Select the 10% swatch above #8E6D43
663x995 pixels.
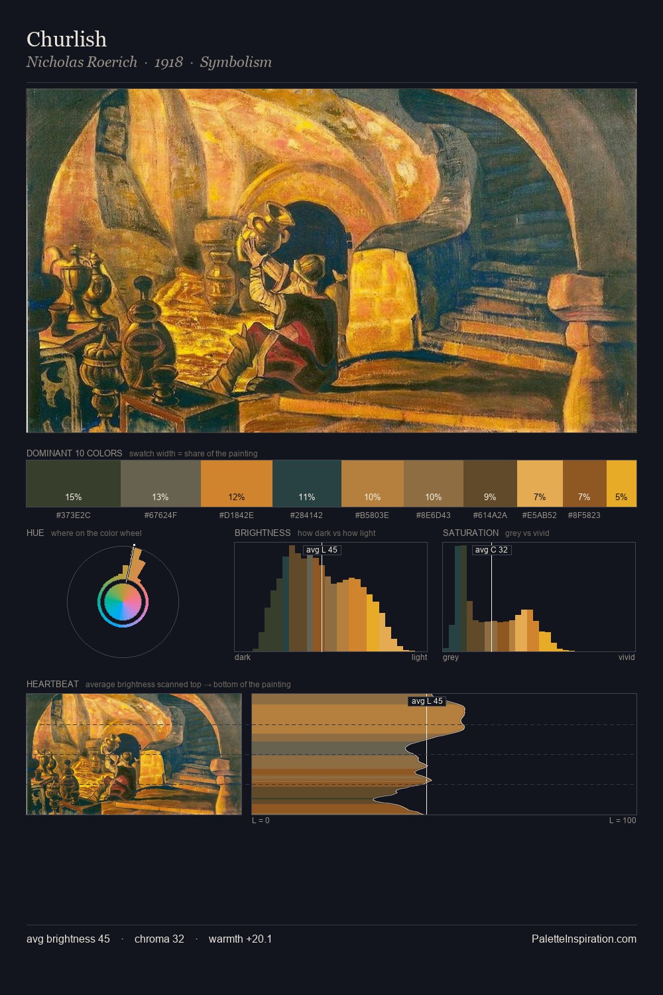click(434, 484)
